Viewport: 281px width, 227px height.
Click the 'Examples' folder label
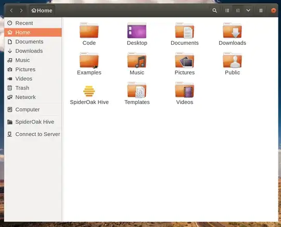(x=89, y=72)
